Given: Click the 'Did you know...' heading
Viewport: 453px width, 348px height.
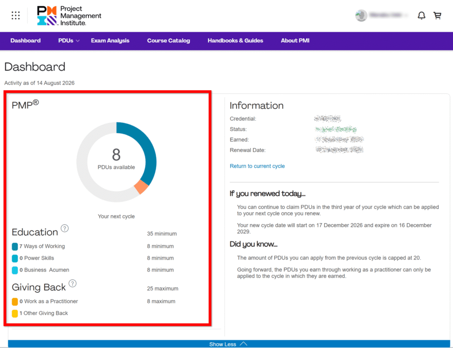Looking at the screenshot, I should pyautogui.click(x=253, y=245).
